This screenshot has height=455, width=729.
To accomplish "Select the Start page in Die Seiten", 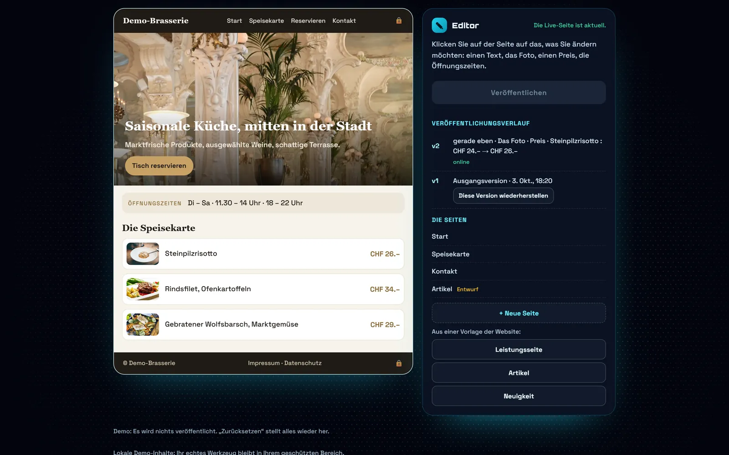I will [x=519, y=237].
